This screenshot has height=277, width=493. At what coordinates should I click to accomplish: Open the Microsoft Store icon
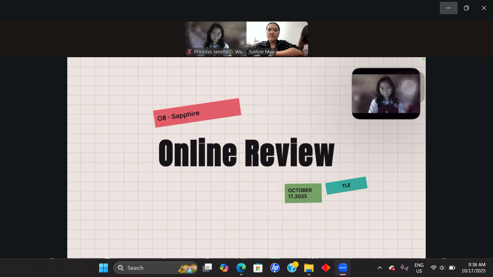(258, 268)
